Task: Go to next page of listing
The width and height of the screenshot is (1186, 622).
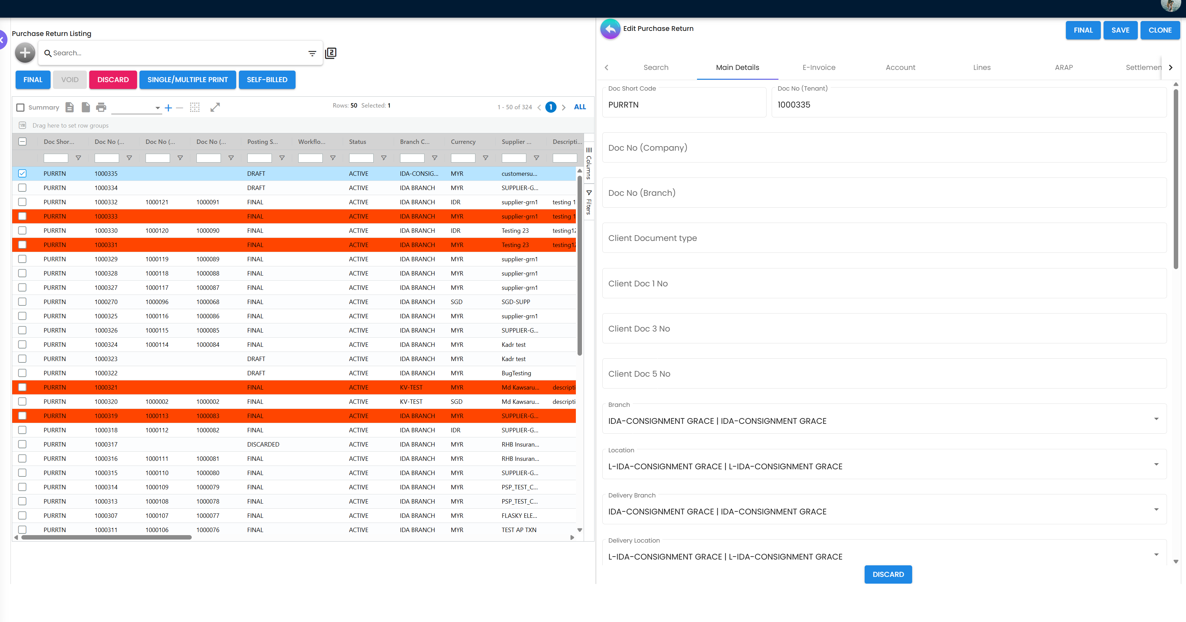Action: click(x=564, y=107)
